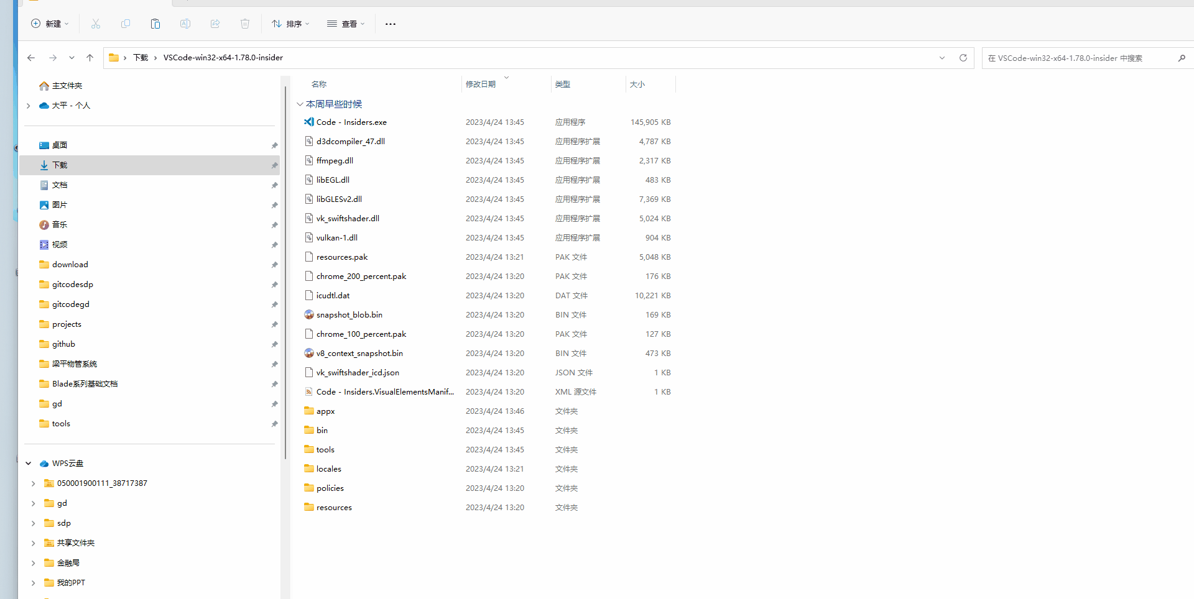Open 主文件夹 from the sidebar
Image resolution: width=1194 pixels, height=599 pixels.
67,86
